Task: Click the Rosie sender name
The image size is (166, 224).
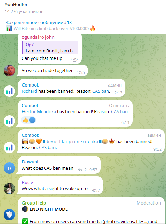Action: click(x=28, y=182)
